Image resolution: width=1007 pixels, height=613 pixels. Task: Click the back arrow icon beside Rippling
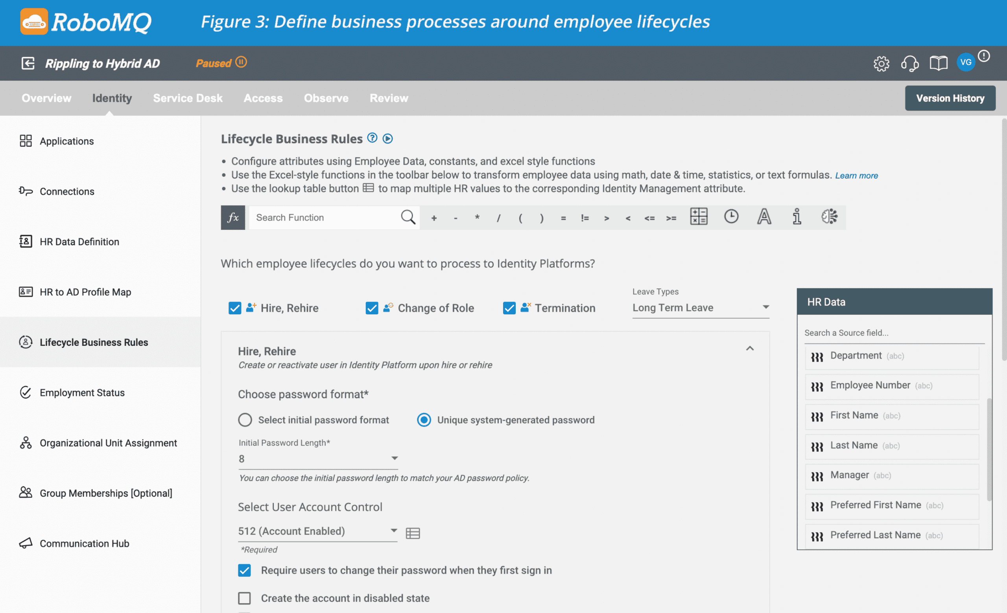click(28, 63)
